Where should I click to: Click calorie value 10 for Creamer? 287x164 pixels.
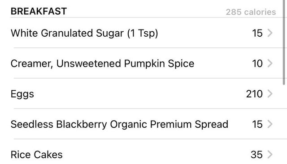click(257, 63)
